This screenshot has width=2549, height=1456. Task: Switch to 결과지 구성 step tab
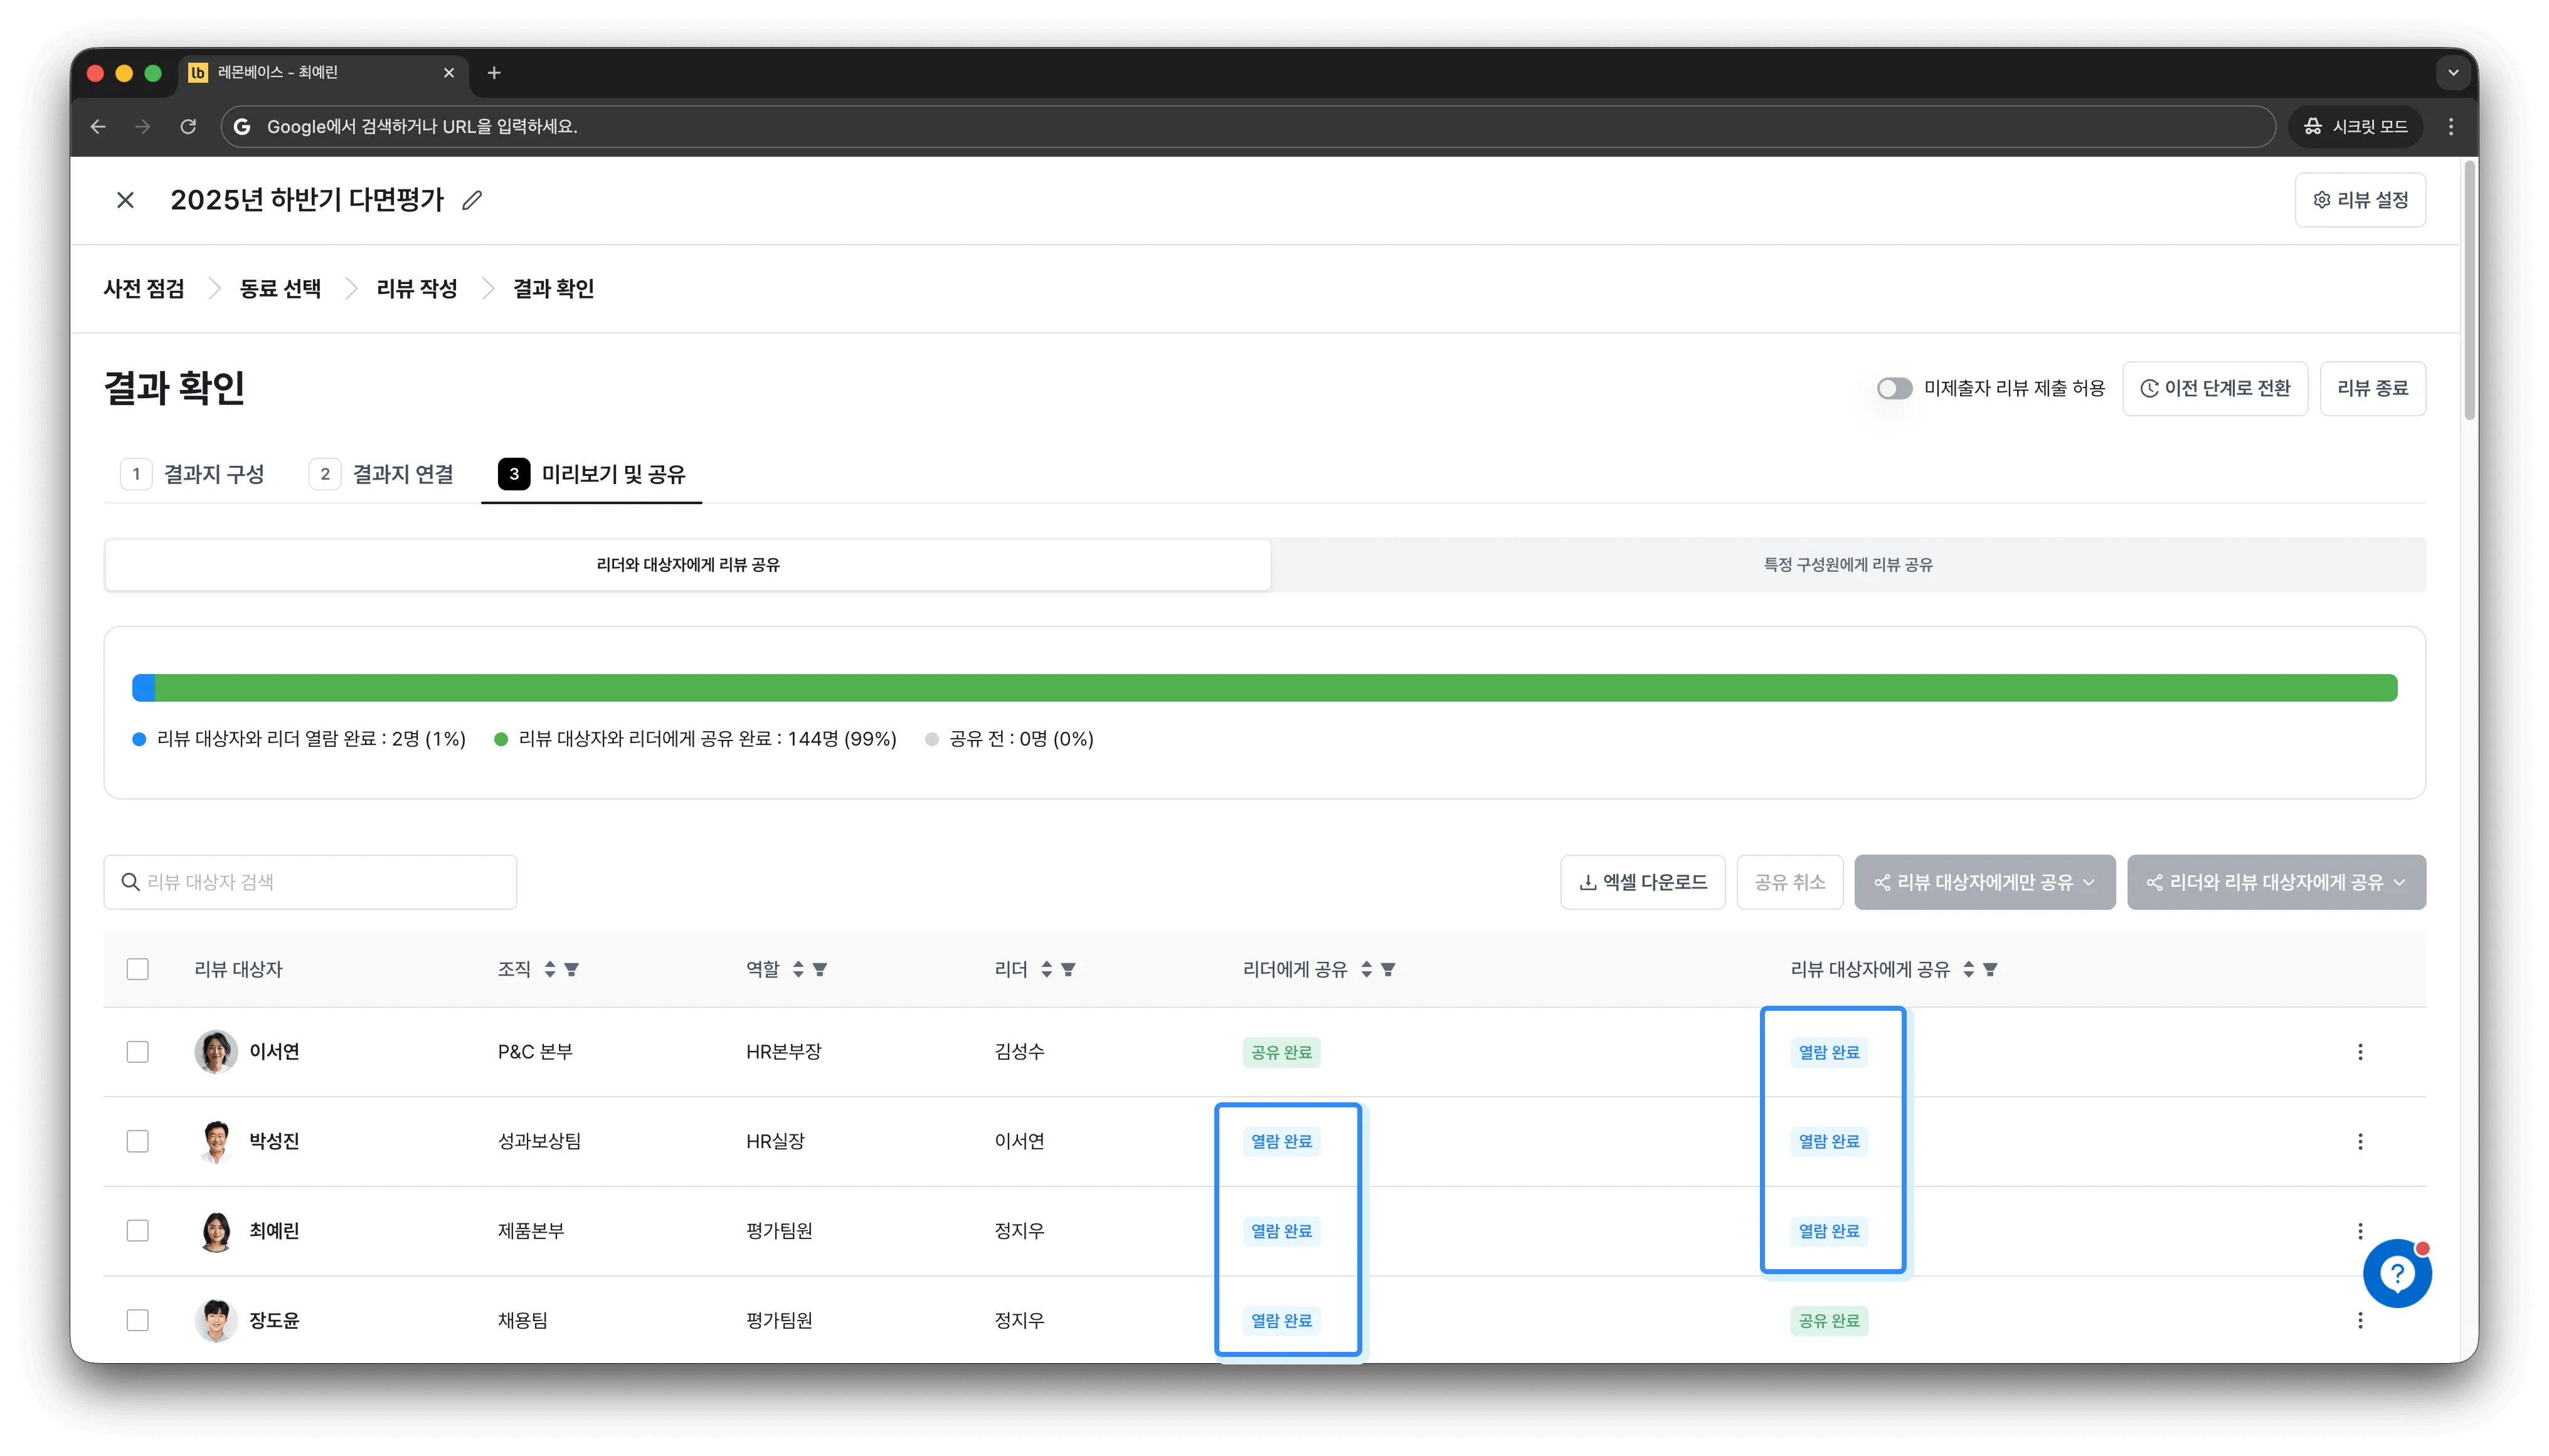192,474
